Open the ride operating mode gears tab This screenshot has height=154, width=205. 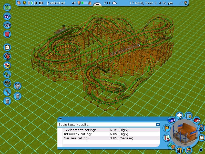point(171,146)
